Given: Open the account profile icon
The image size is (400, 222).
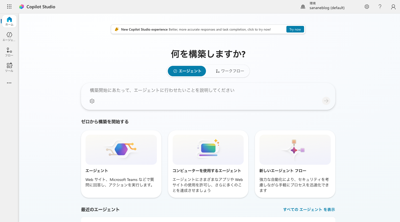Looking at the screenshot, I should click(393, 7).
